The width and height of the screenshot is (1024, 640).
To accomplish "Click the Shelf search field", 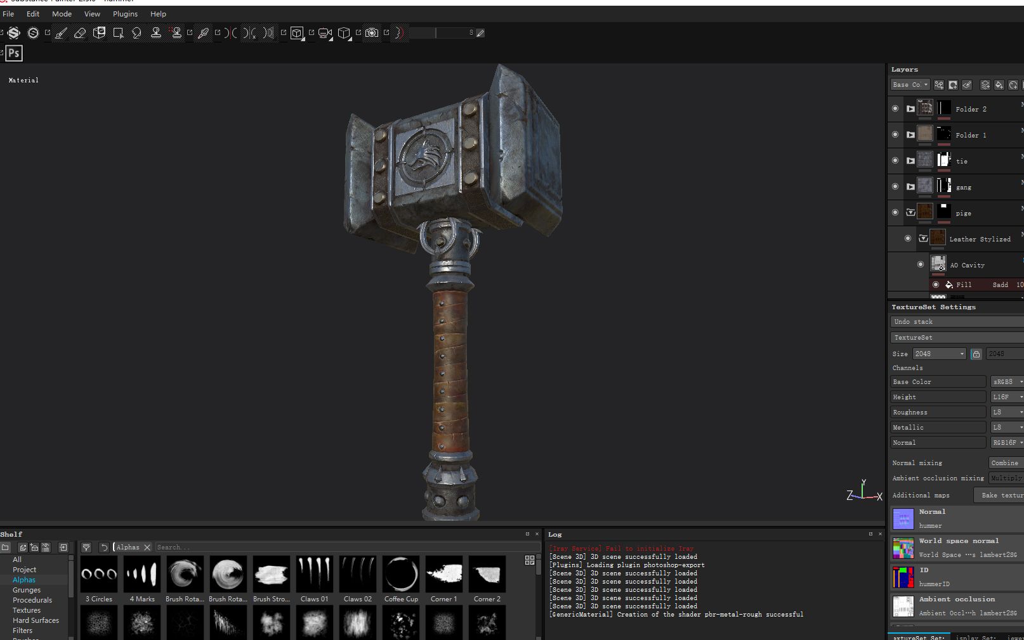I will pos(347,547).
